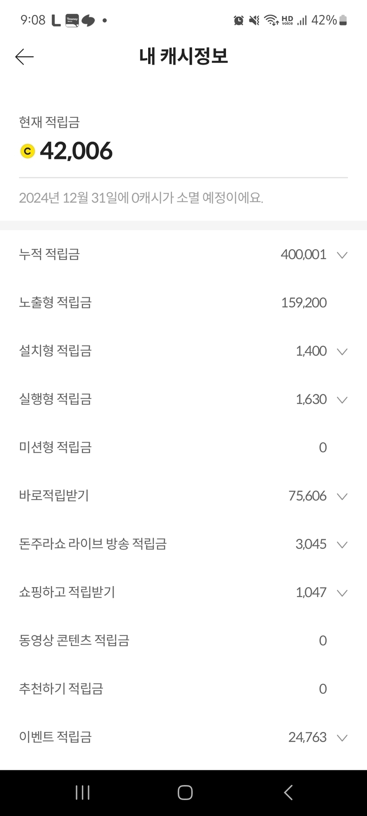This screenshot has width=367, height=816.
Task: Expand the 바로적립받기 breakdown
Action: tap(342, 496)
